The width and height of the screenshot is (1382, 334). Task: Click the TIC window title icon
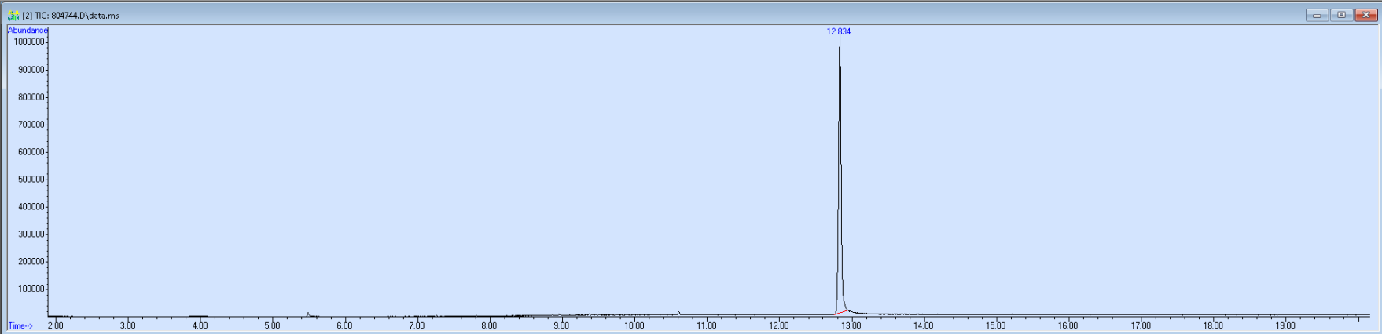click(13, 15)
